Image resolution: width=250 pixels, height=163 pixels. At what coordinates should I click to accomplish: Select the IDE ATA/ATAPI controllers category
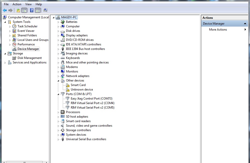(84, 44)
